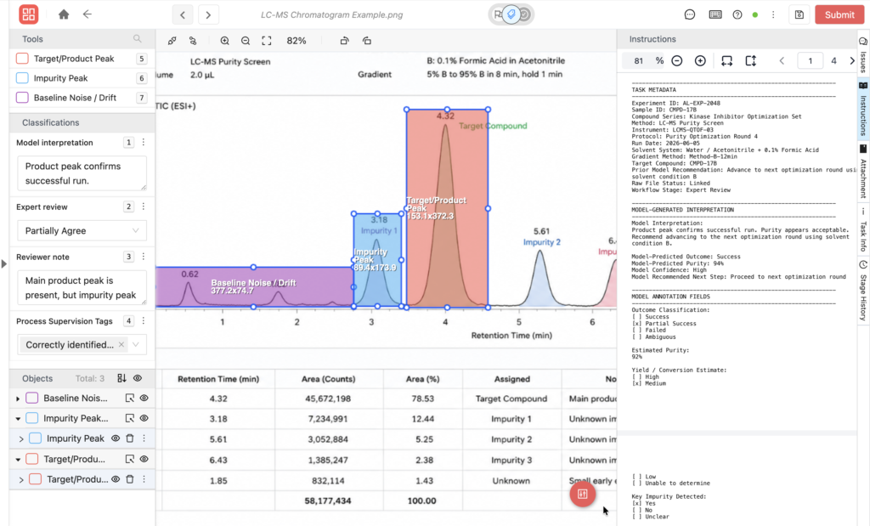870x526 pixels.
Task: Select the Target/Product Peak tool
Action: point(82,59)
